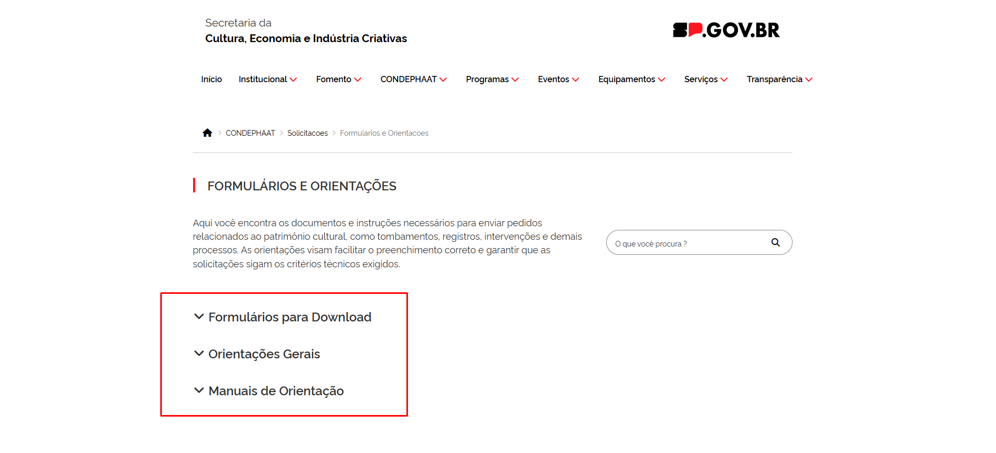The height and width of the screenshot is (453, 996).
Task: Click the 'O que você procura' search field
Action: (x=687, y=243)
